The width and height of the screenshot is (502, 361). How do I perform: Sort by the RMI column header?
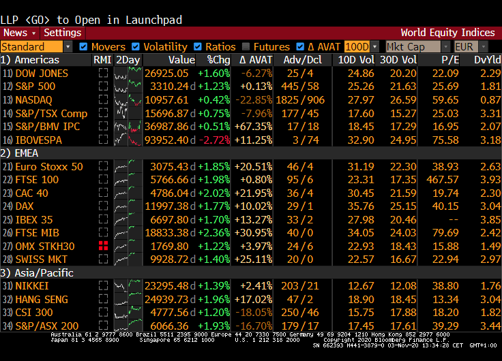click(102, 60)
